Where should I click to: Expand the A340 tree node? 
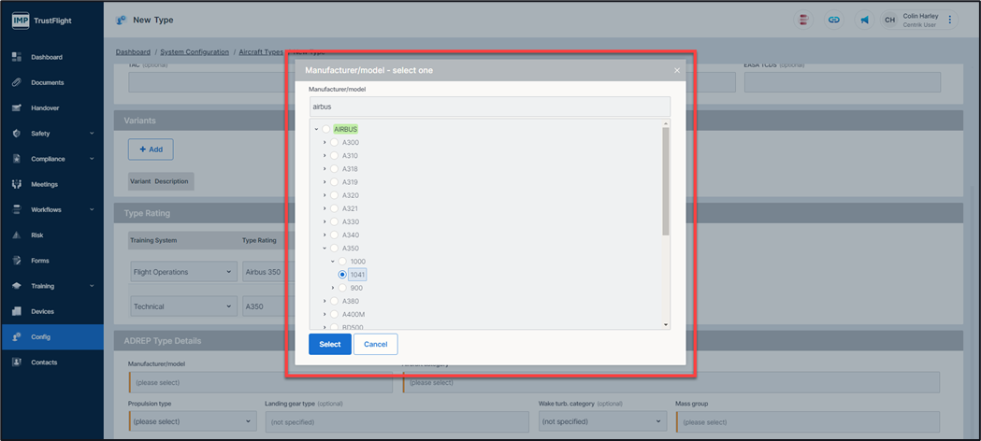(x=325, y=235)
